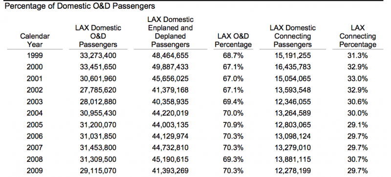Click the 30.0% connecting percentage for 2004

point(358,113)
